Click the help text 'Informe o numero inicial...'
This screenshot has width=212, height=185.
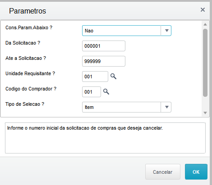coord(85,128)
